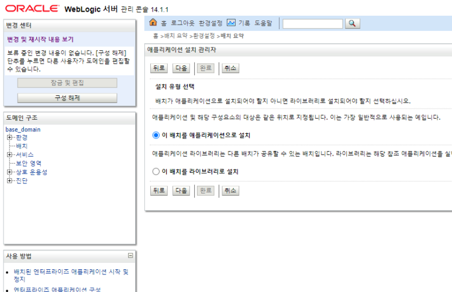
Task: Open the 환경 tree item
Action: (x=22, y=137)
